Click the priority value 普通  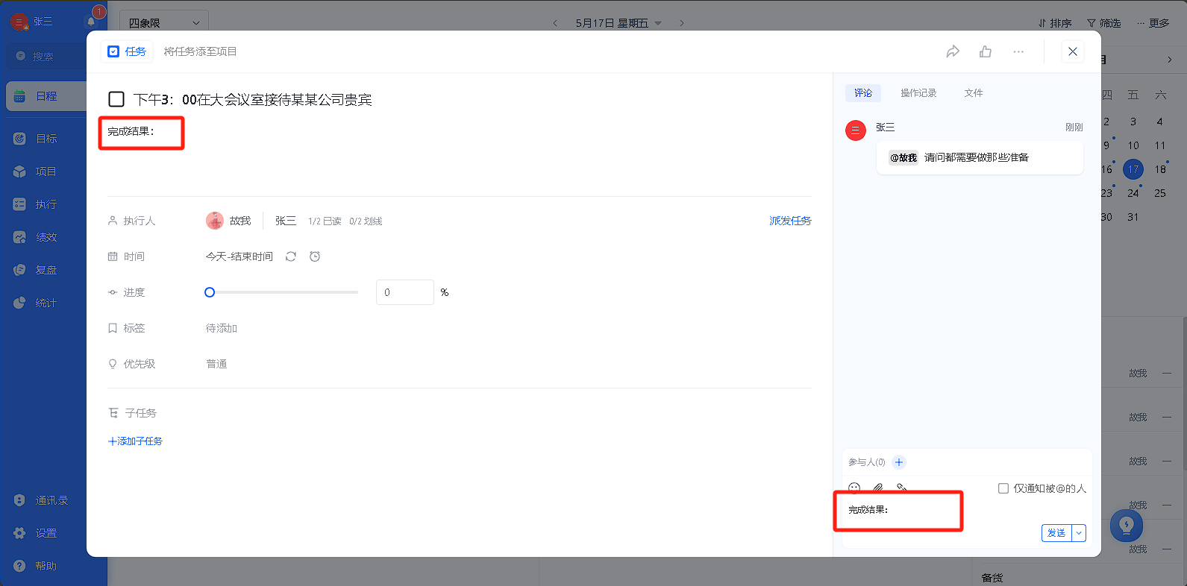pyautogui.click(x=216, y=364)
